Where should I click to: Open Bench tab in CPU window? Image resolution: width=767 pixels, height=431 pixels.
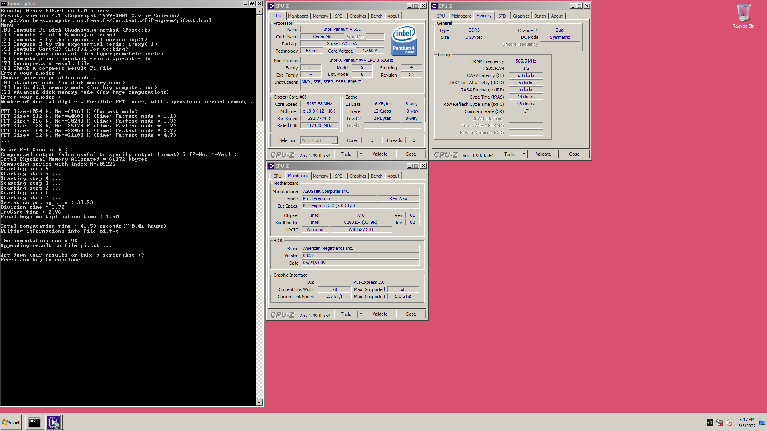point(376,16)
